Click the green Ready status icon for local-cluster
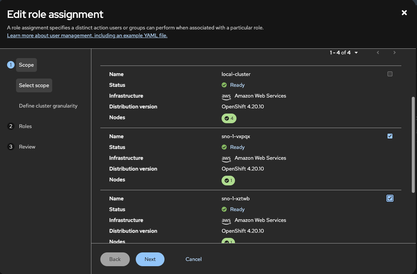The image size is (417, 274). tap(224, 85)
